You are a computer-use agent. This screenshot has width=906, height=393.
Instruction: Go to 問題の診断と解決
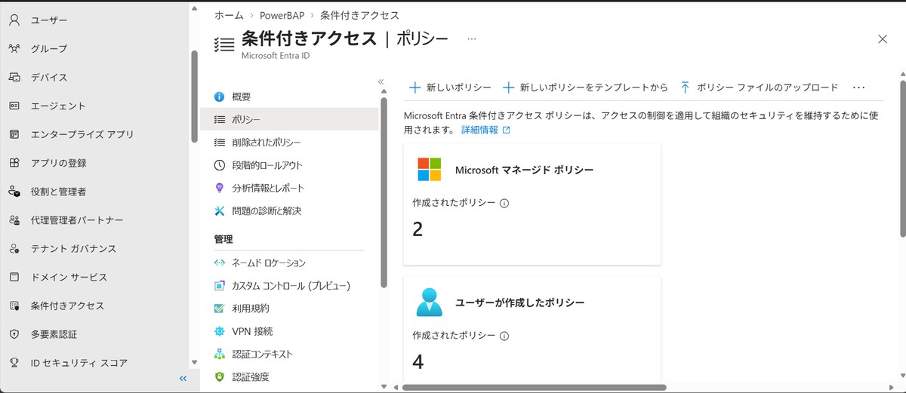click(289, 210)
